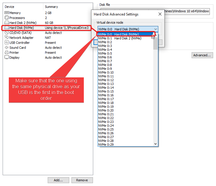The height and width of the screenshot is (186, 216).
Task: Select NVMe 0:24 in the list
Action: [125, 126]
